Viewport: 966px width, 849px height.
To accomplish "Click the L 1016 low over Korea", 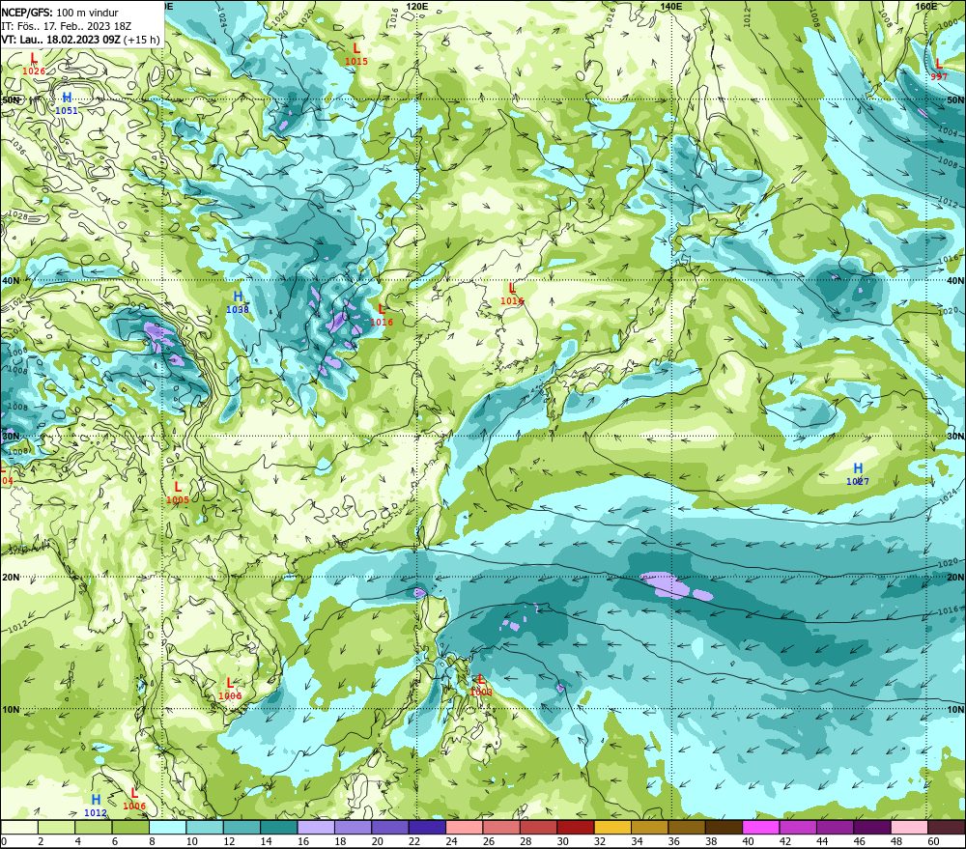I will click(512, 294).
